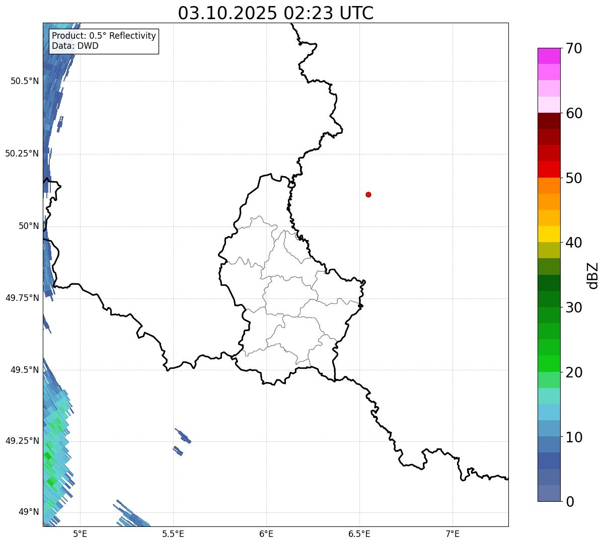Screen dimensions: 605x544
Task: Click the "Data: DWD" text line
Action: [75, 46]
